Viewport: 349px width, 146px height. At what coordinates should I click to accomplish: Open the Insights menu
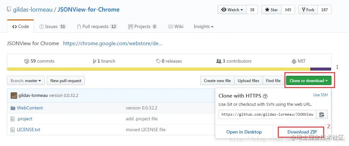203,26
